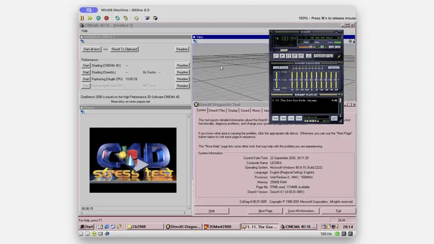Toggle Winamp equalizer ON button
Image resolution: width=434 pixels, height=244 pixels.
tap(276, 67)
